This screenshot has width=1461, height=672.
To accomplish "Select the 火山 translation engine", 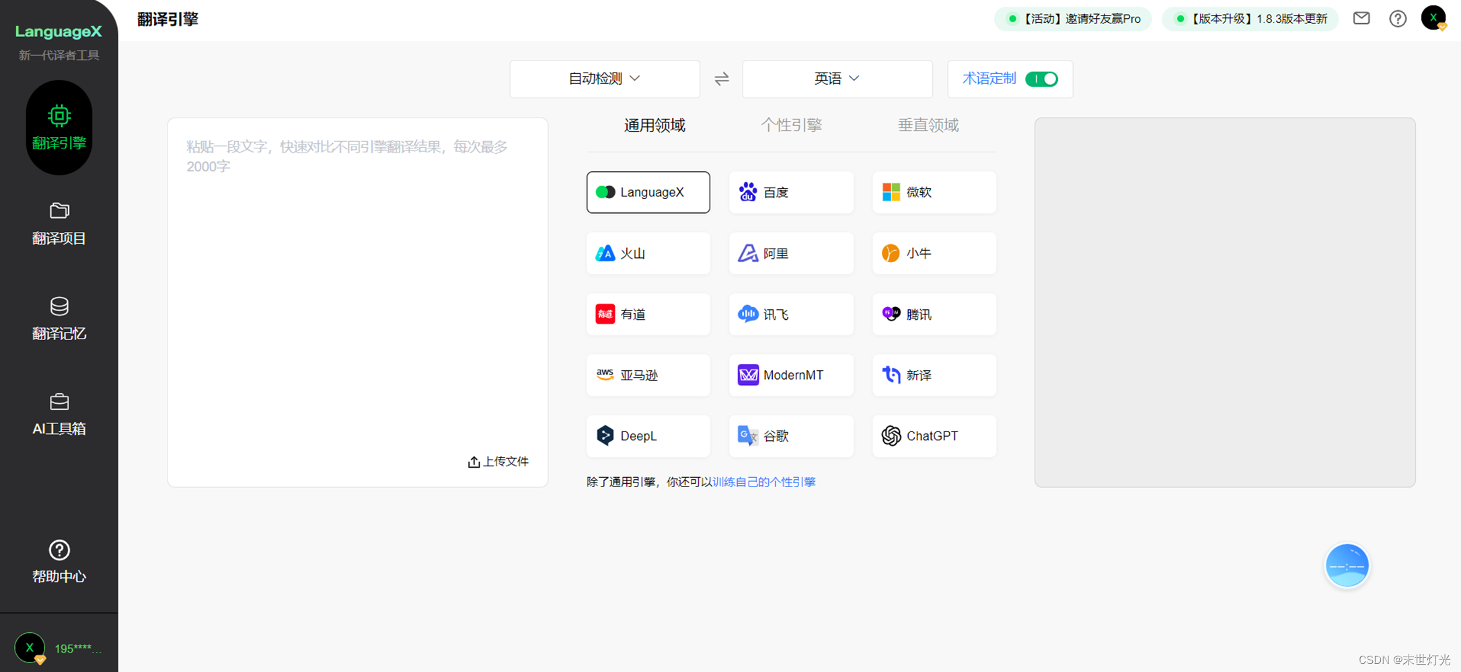I will (x=648, y=253).
